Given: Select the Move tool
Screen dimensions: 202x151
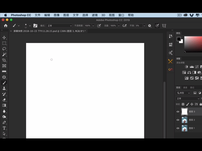Looking at the screenshot, I should 4,37.
